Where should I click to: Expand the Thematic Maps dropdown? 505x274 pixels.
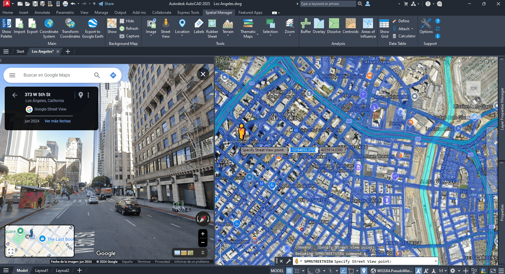click(x=257, y=34)
